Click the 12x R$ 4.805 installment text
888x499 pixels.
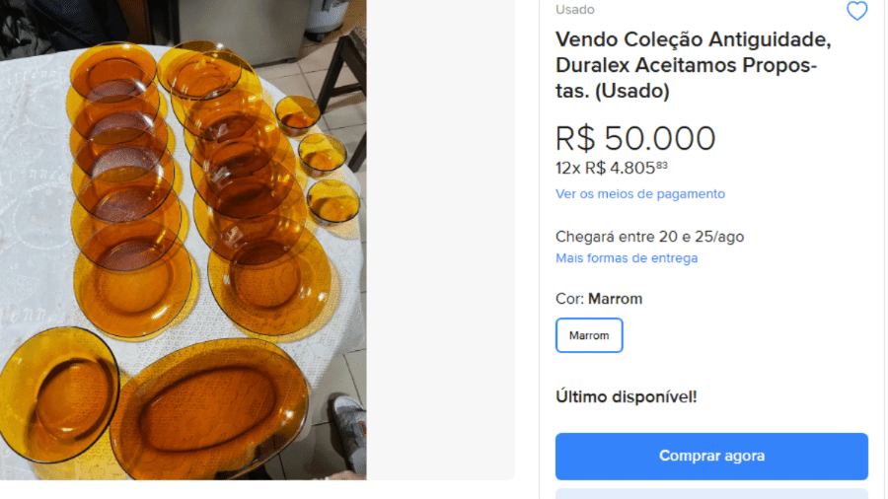point(612,168)
